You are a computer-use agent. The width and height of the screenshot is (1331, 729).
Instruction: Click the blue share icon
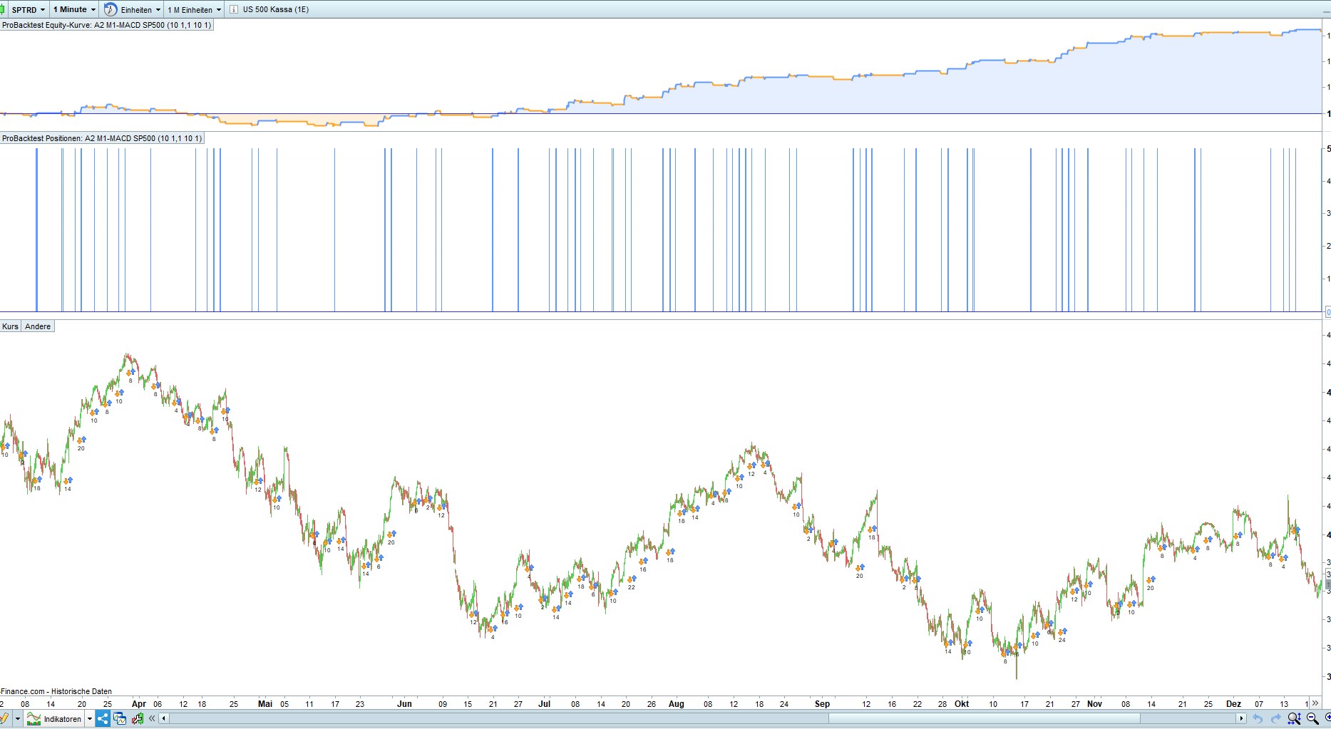103,719
